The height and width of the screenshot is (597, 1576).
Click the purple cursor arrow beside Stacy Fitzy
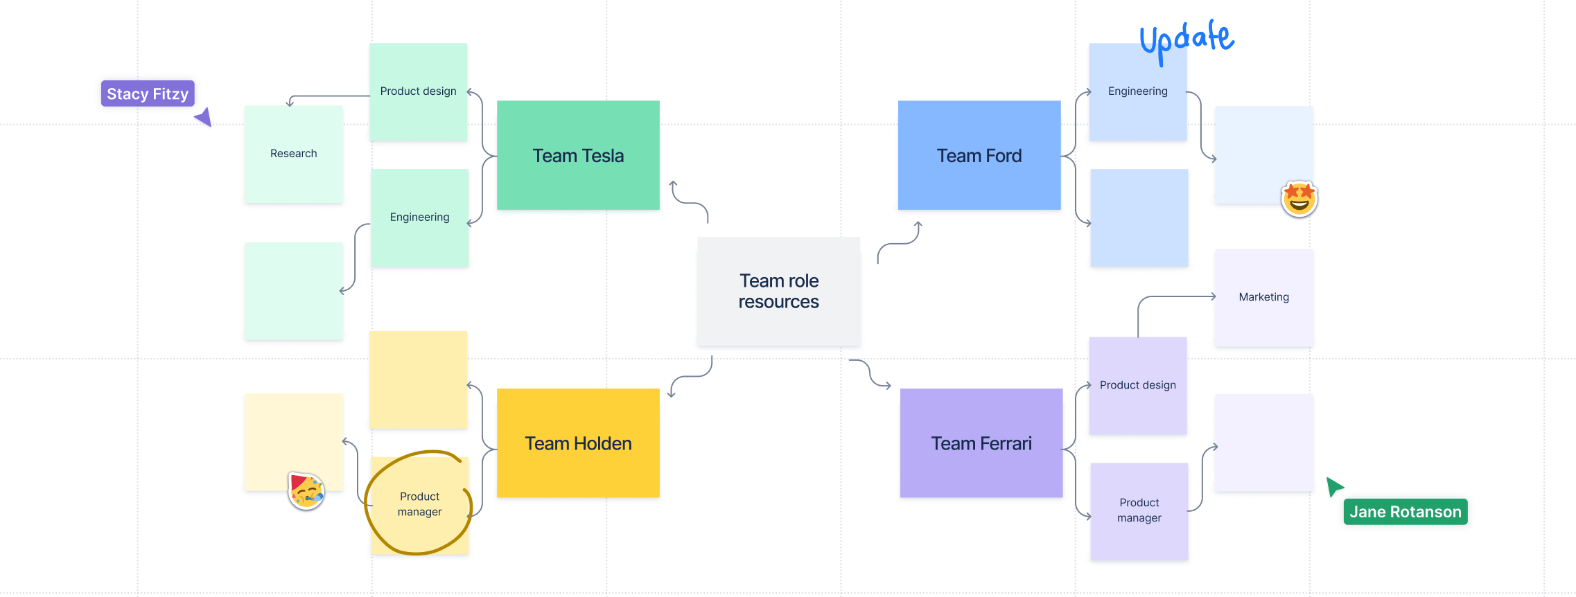[x=204, y=117]
